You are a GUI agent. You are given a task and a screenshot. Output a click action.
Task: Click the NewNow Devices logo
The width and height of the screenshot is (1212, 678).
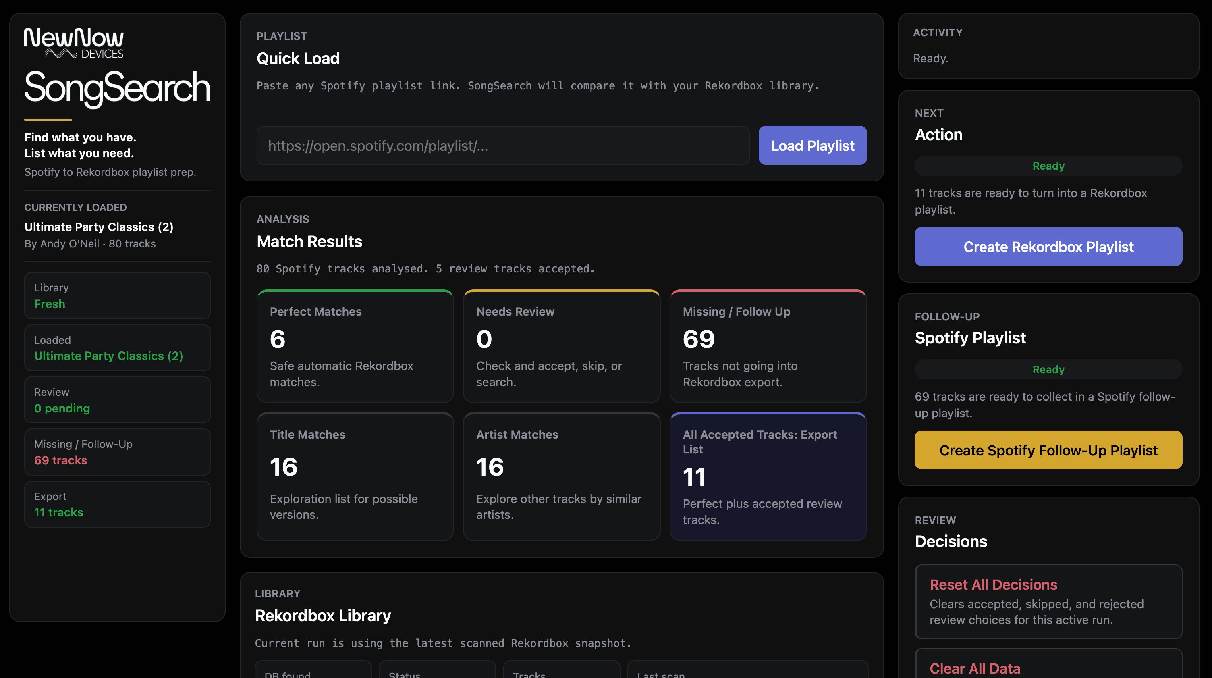74,43
